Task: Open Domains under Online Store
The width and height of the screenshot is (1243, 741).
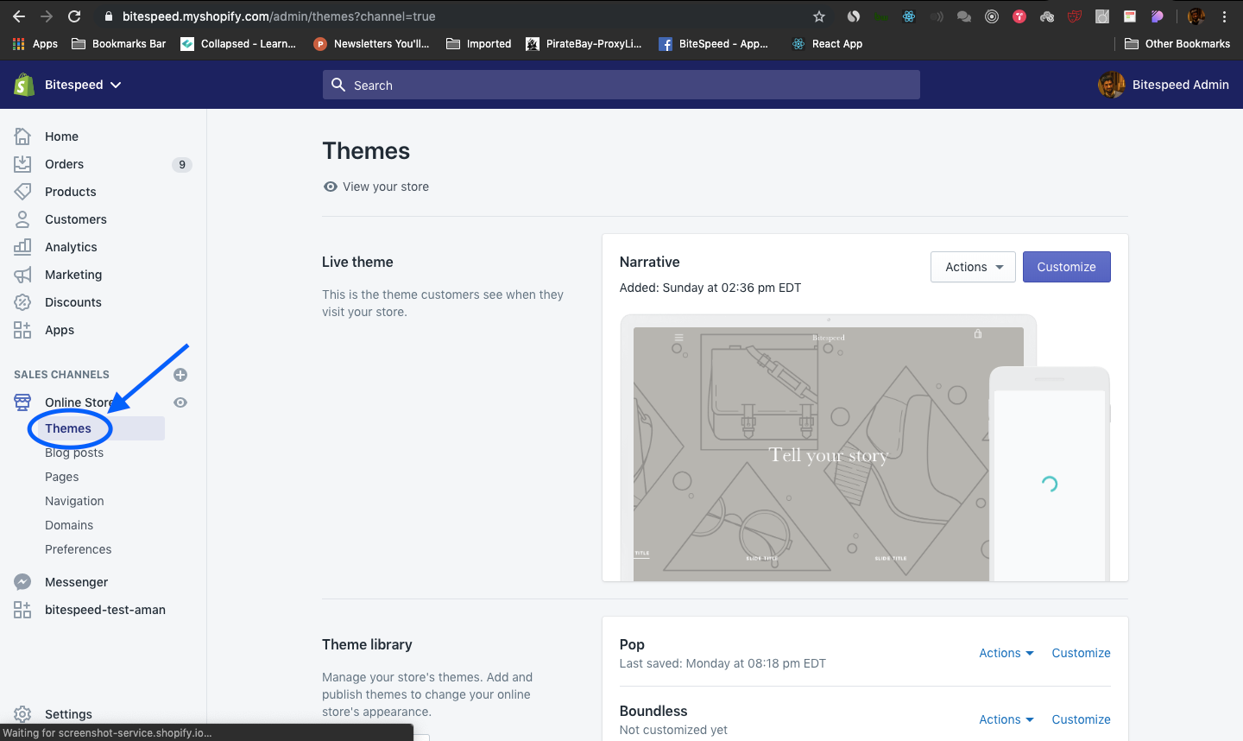Action: pyautogui.click(x=69, y=525)
